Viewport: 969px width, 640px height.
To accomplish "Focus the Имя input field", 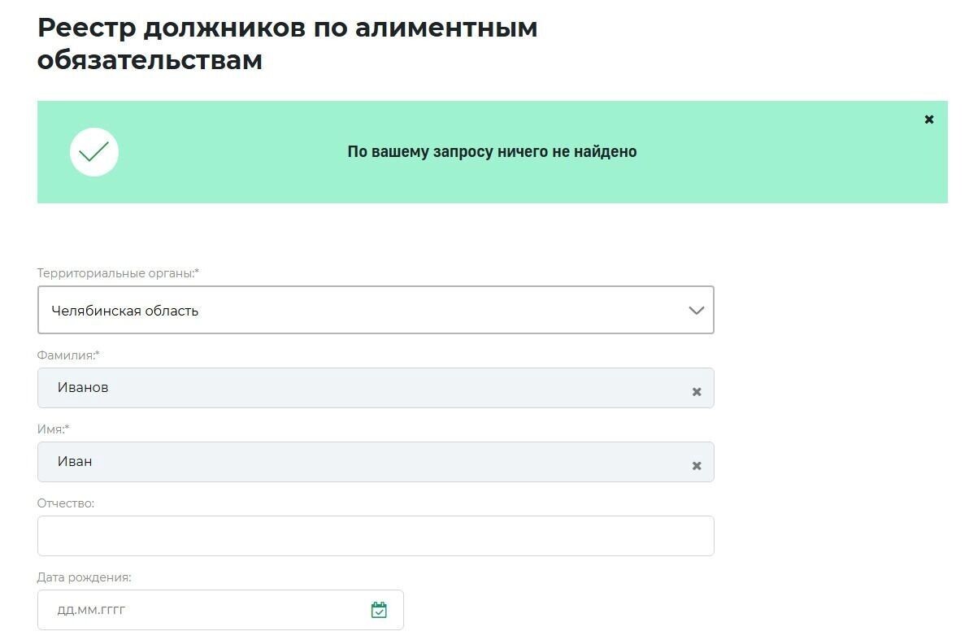I will pyautogui.click(x=325, y=461).
